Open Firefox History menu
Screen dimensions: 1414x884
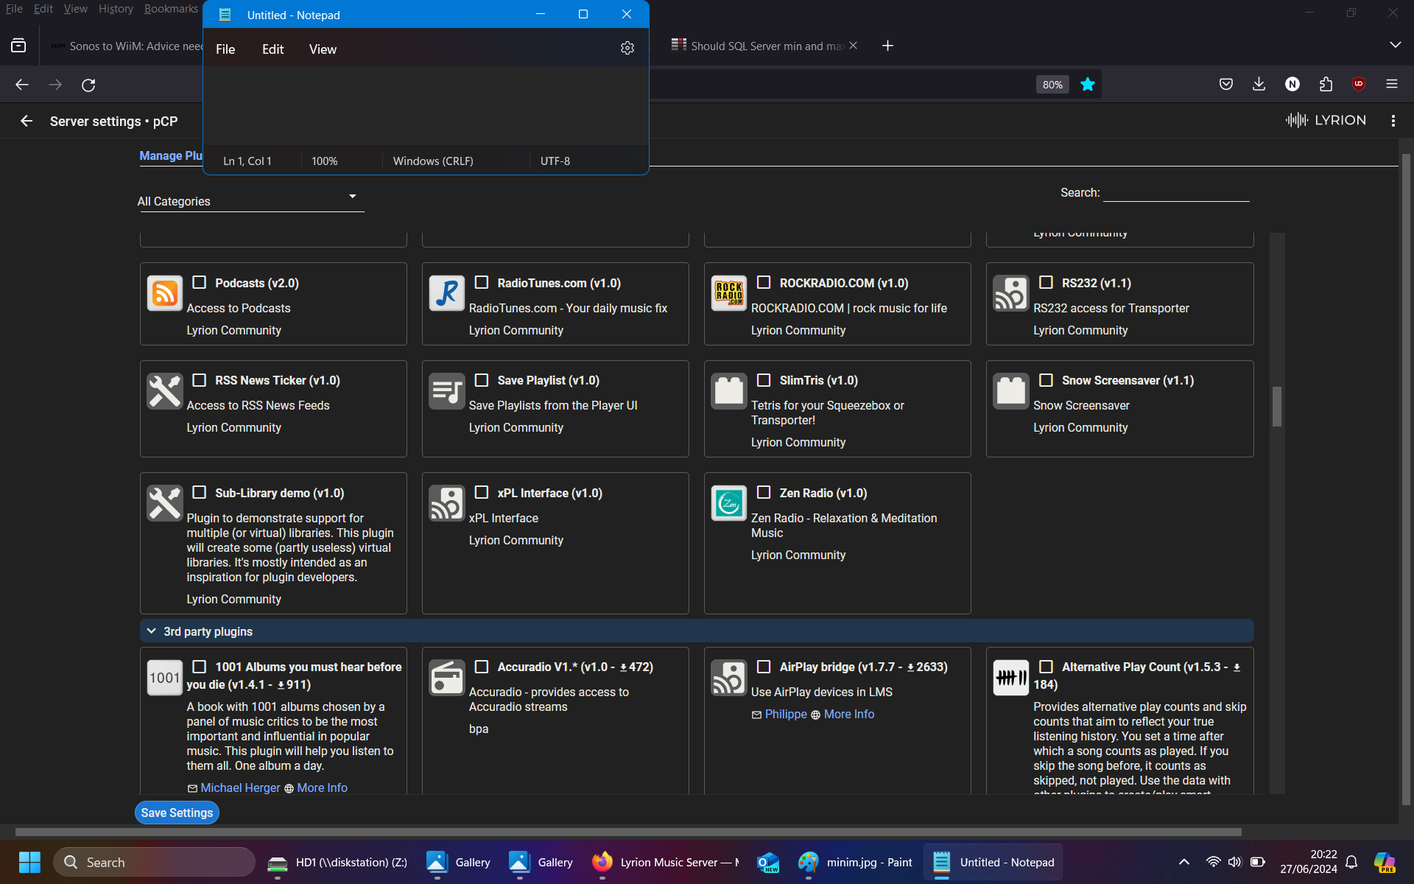(x=116, y=9)
